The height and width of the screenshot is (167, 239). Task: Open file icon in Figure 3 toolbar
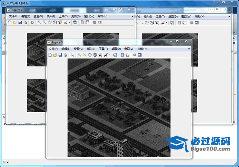[x=55, y=55]
